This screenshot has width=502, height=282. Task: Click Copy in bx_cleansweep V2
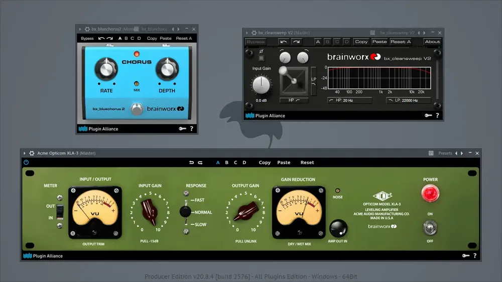pyautogui.click(x=361, y=42)
